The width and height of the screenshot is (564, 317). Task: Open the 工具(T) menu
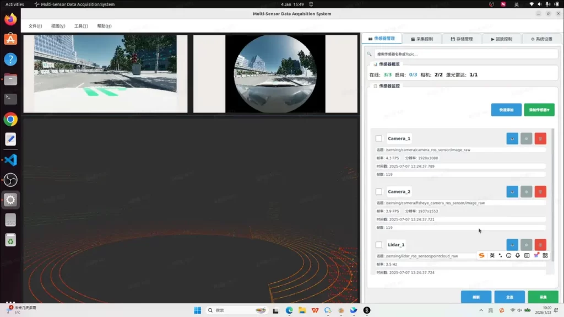click(81, 26)
